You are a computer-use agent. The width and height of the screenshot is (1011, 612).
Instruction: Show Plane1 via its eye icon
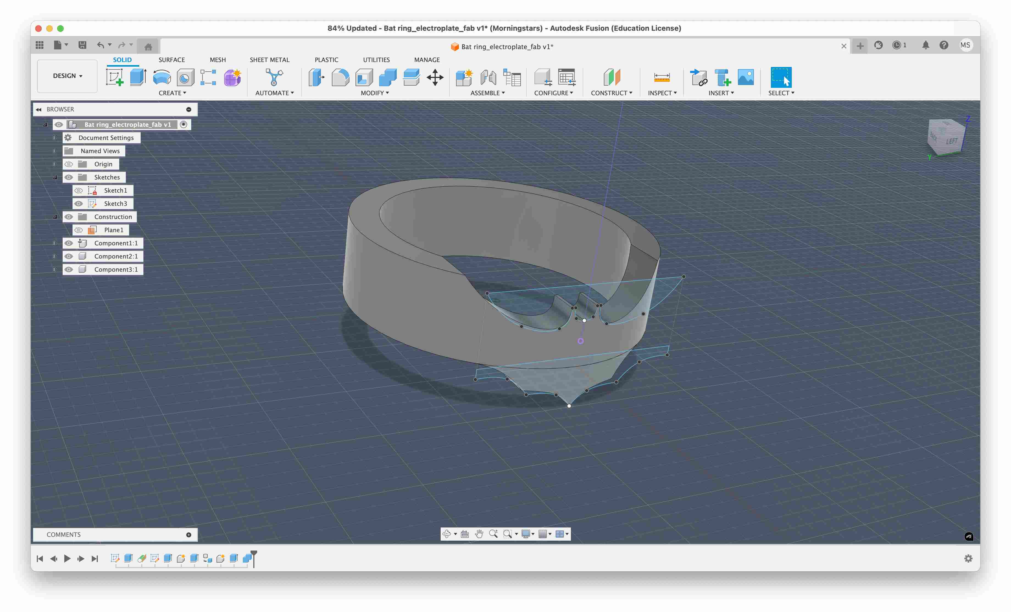tap(78, 230)
